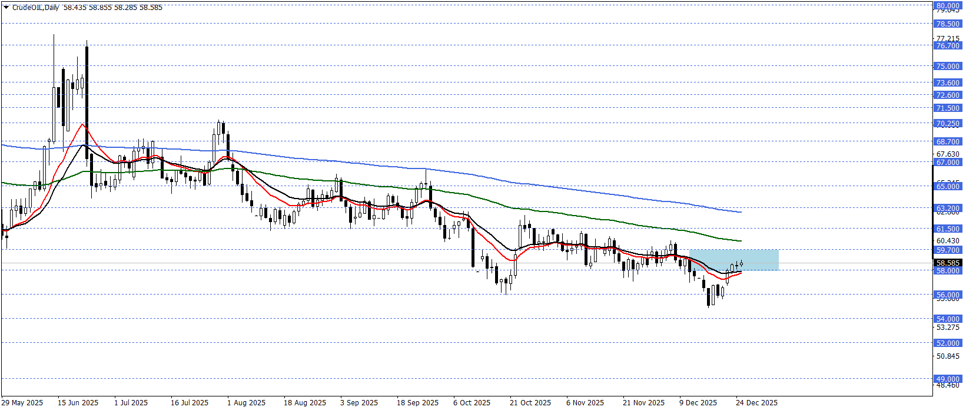This screenshot has width=966, height=410.
Task: Click the 59.700 resistance level label
Action: (x=948, y=250)
